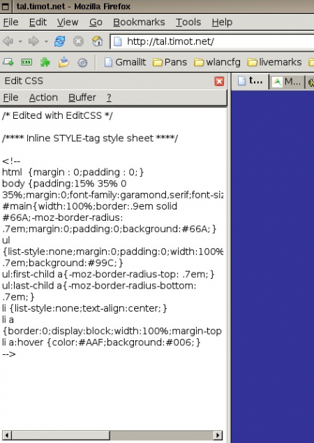
Task: Open the Action menu in Edit CSS
Action: [43, 97]
